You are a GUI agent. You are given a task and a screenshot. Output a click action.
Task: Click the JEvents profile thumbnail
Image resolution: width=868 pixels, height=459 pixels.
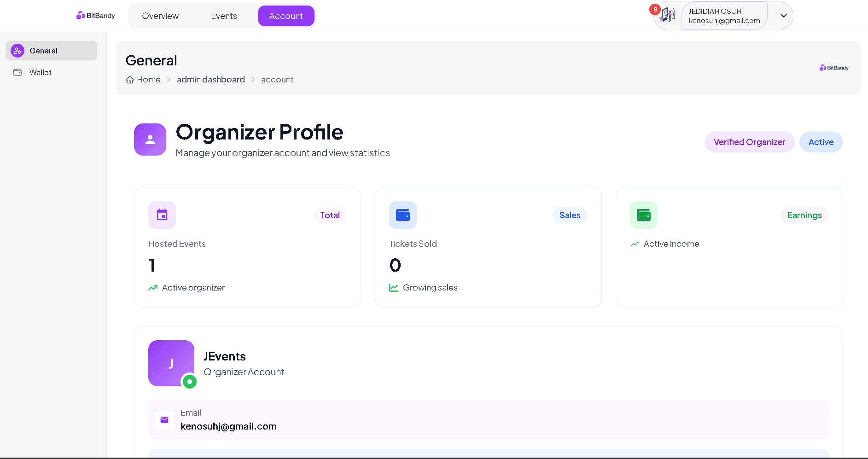tap(171, 363)
